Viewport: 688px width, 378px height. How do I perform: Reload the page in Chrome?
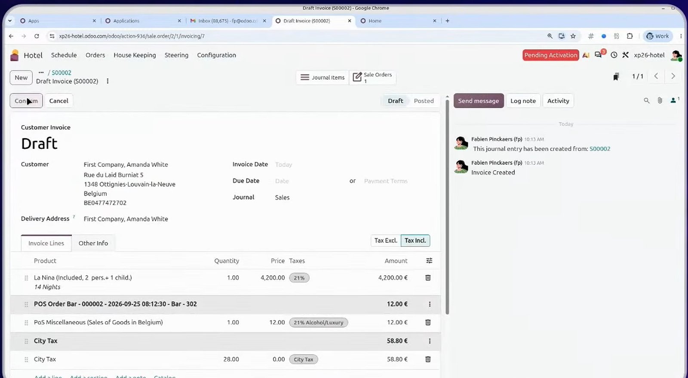click(37, 36)
